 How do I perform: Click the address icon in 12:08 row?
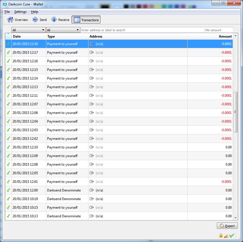tap(92, 164)
